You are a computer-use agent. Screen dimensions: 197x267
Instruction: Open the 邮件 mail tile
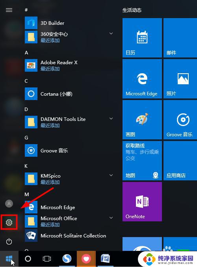(180, 38)
